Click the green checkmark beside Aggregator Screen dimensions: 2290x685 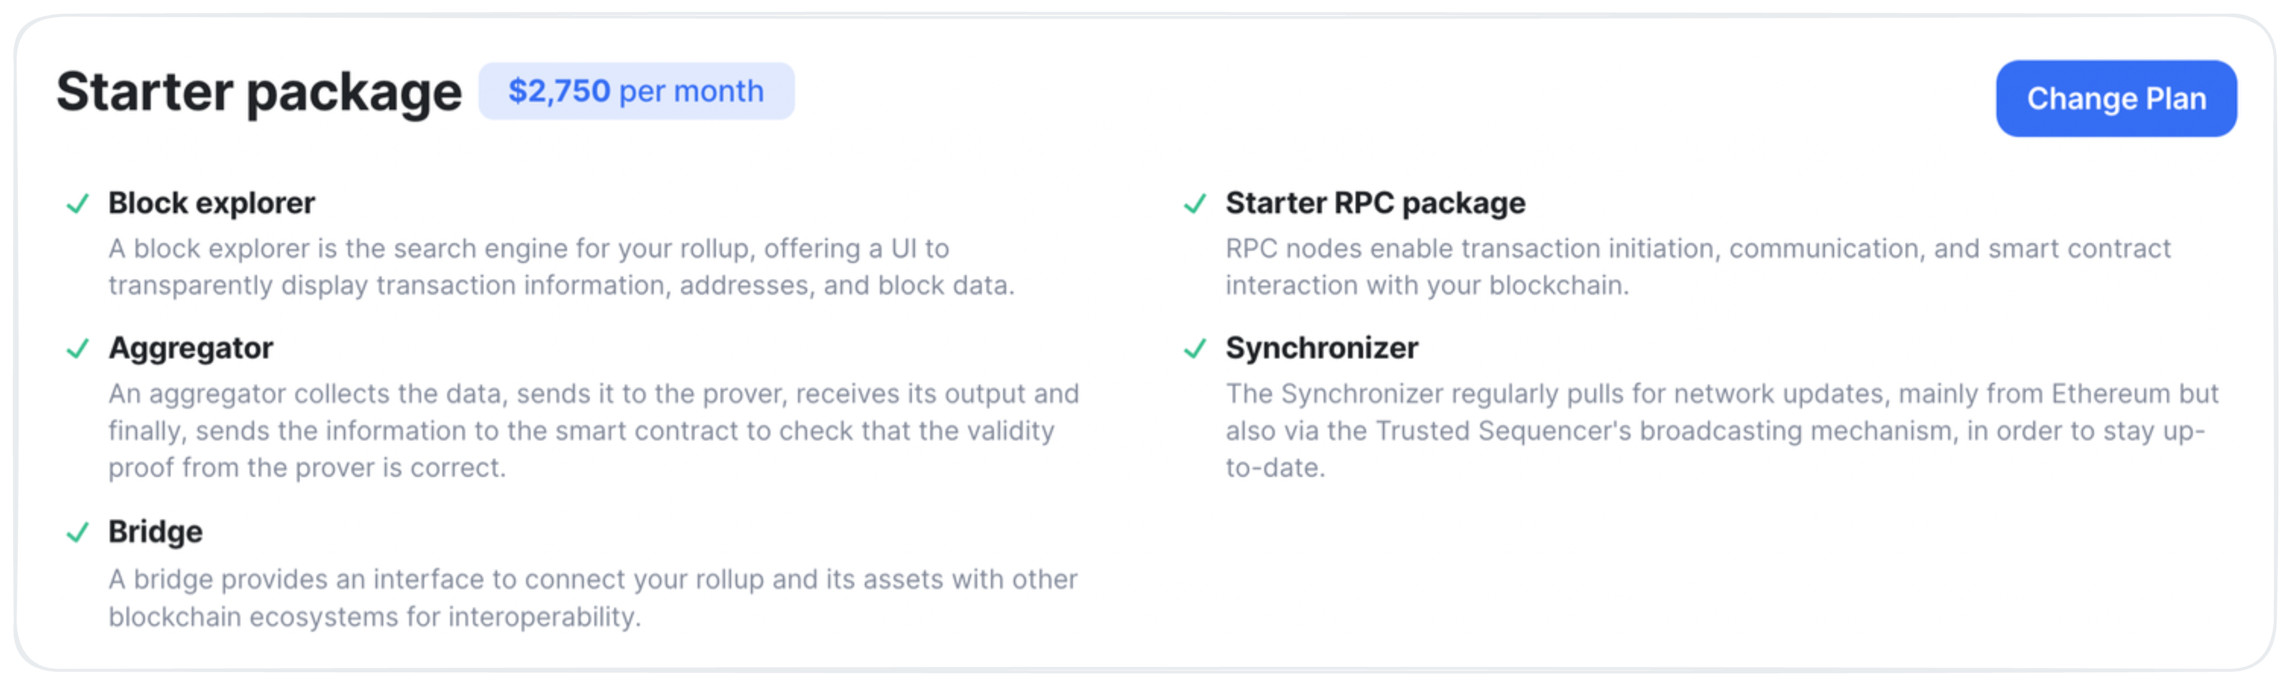pyautogui.click(x=78, y=348)
